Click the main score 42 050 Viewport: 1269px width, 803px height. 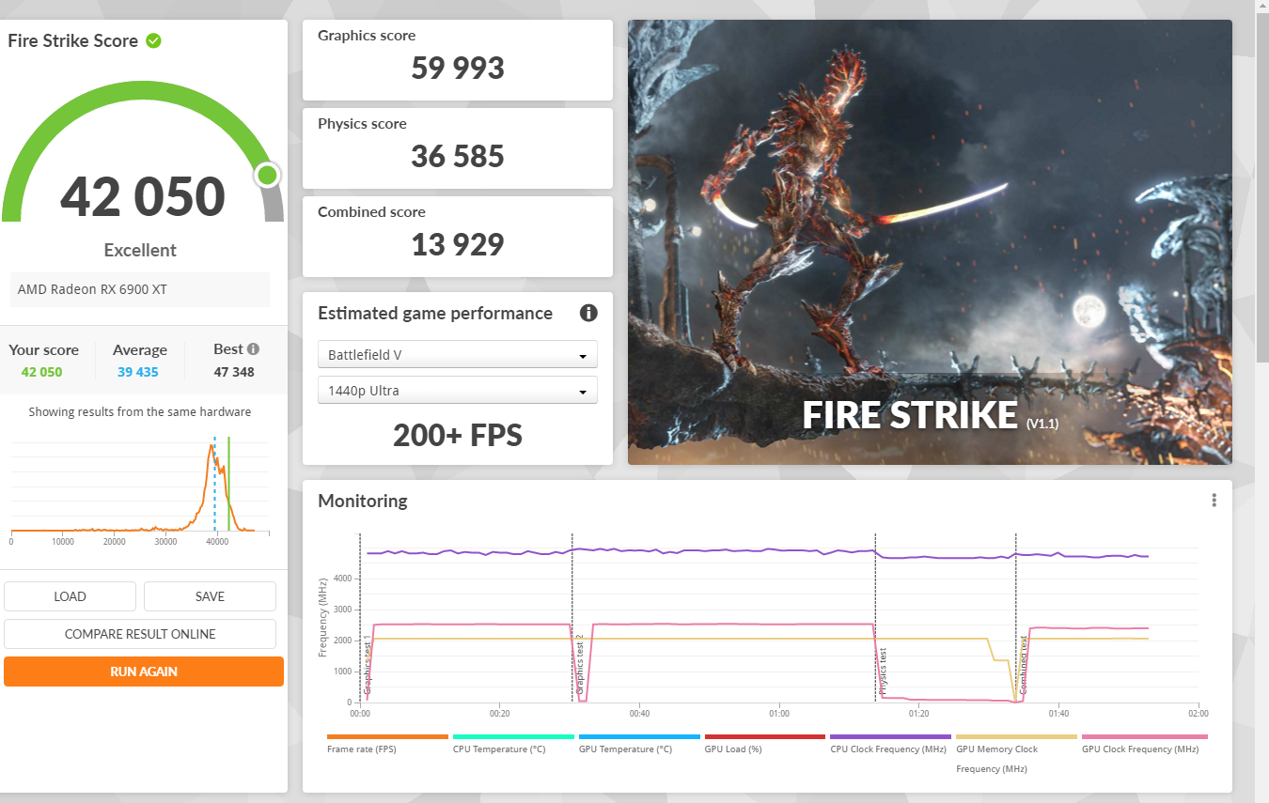(x=143, y=196)
